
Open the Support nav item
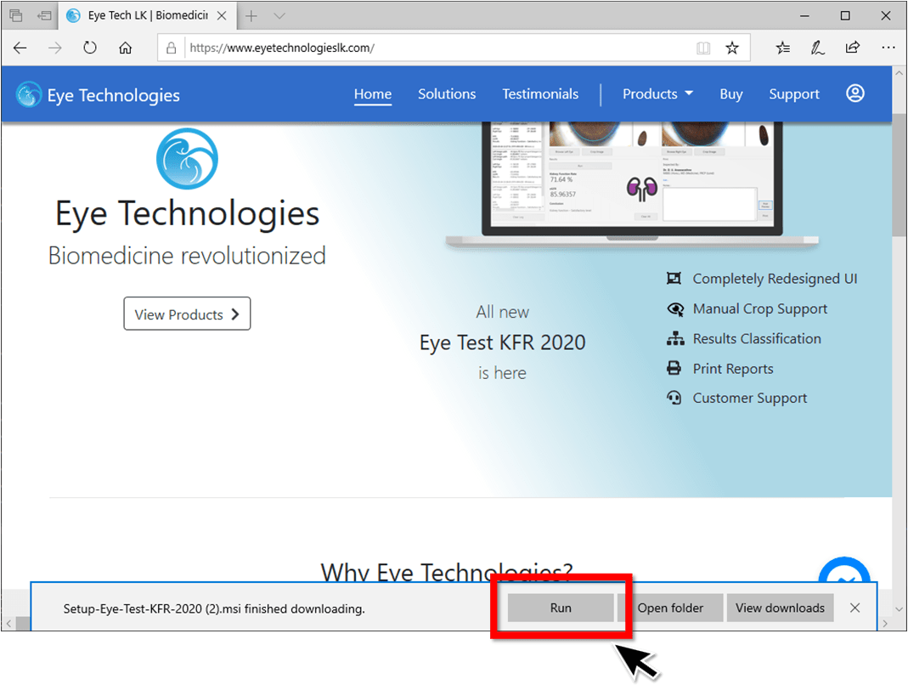pos(794,93)
